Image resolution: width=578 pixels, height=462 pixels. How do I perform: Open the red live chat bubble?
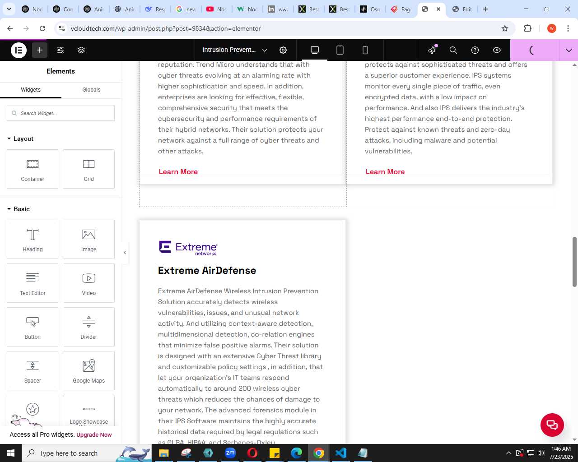(x=552, y=425)
